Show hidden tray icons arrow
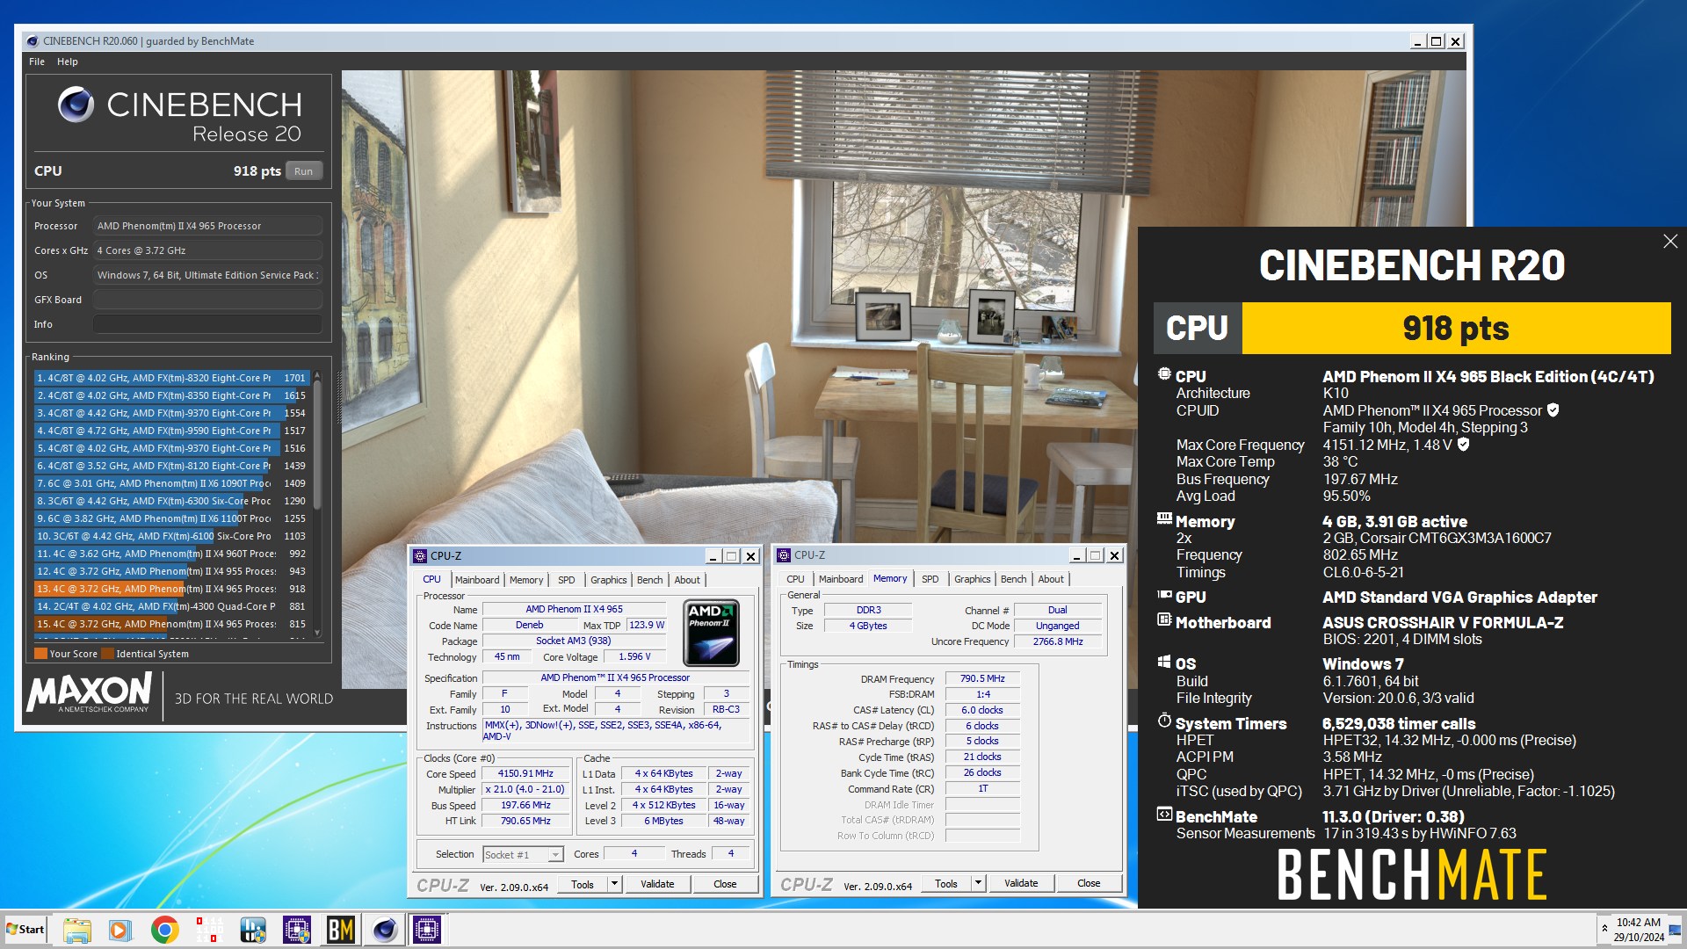The height and width of the screenshot is (949, 1687). point(1604,929)
